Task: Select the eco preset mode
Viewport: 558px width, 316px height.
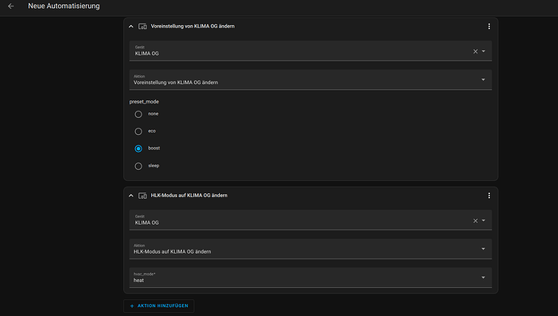Action: [x=138, y=132]
